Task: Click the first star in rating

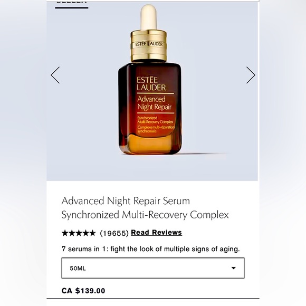Action: [x=64, y=233]
